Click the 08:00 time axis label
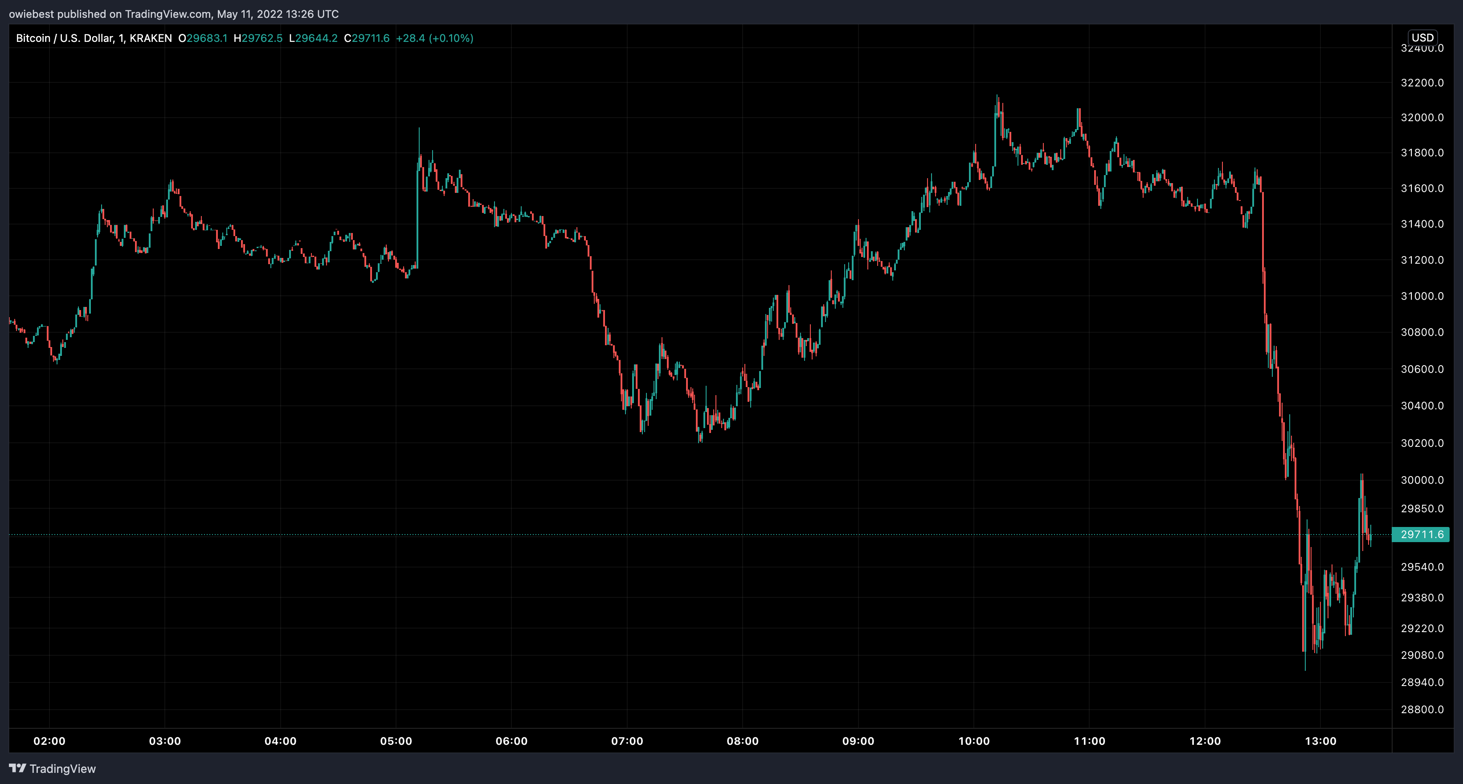Image resolution: width=1463 pixels, height=784 pixels. click(x=743, y=741)
